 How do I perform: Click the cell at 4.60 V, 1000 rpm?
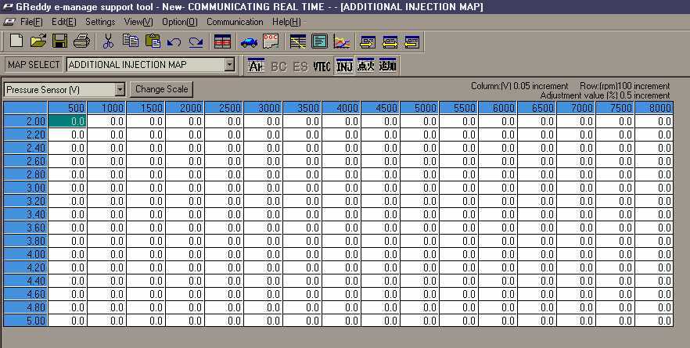[106, 294]
